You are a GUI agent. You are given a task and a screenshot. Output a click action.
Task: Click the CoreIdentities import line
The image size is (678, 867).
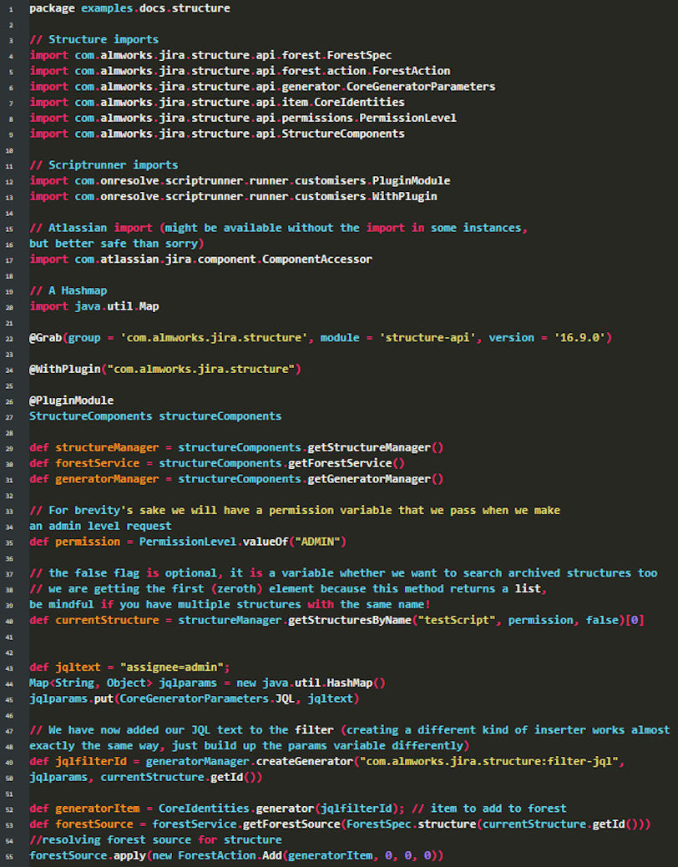pos(217,103)
